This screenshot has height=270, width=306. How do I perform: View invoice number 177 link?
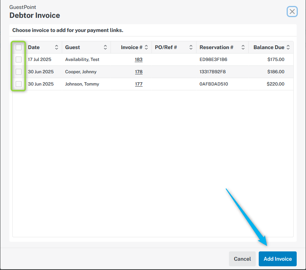138,84
